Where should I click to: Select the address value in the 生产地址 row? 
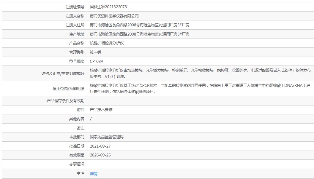(140, 34)
